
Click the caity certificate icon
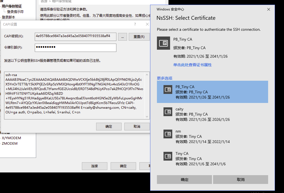click(168, 112)
